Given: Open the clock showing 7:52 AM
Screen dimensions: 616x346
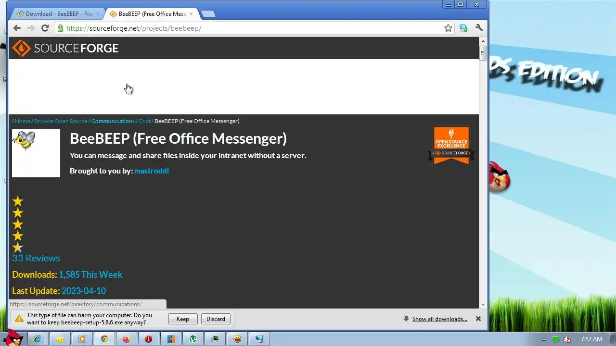Looking at the screenshot, I should click(x=591, y=339).
